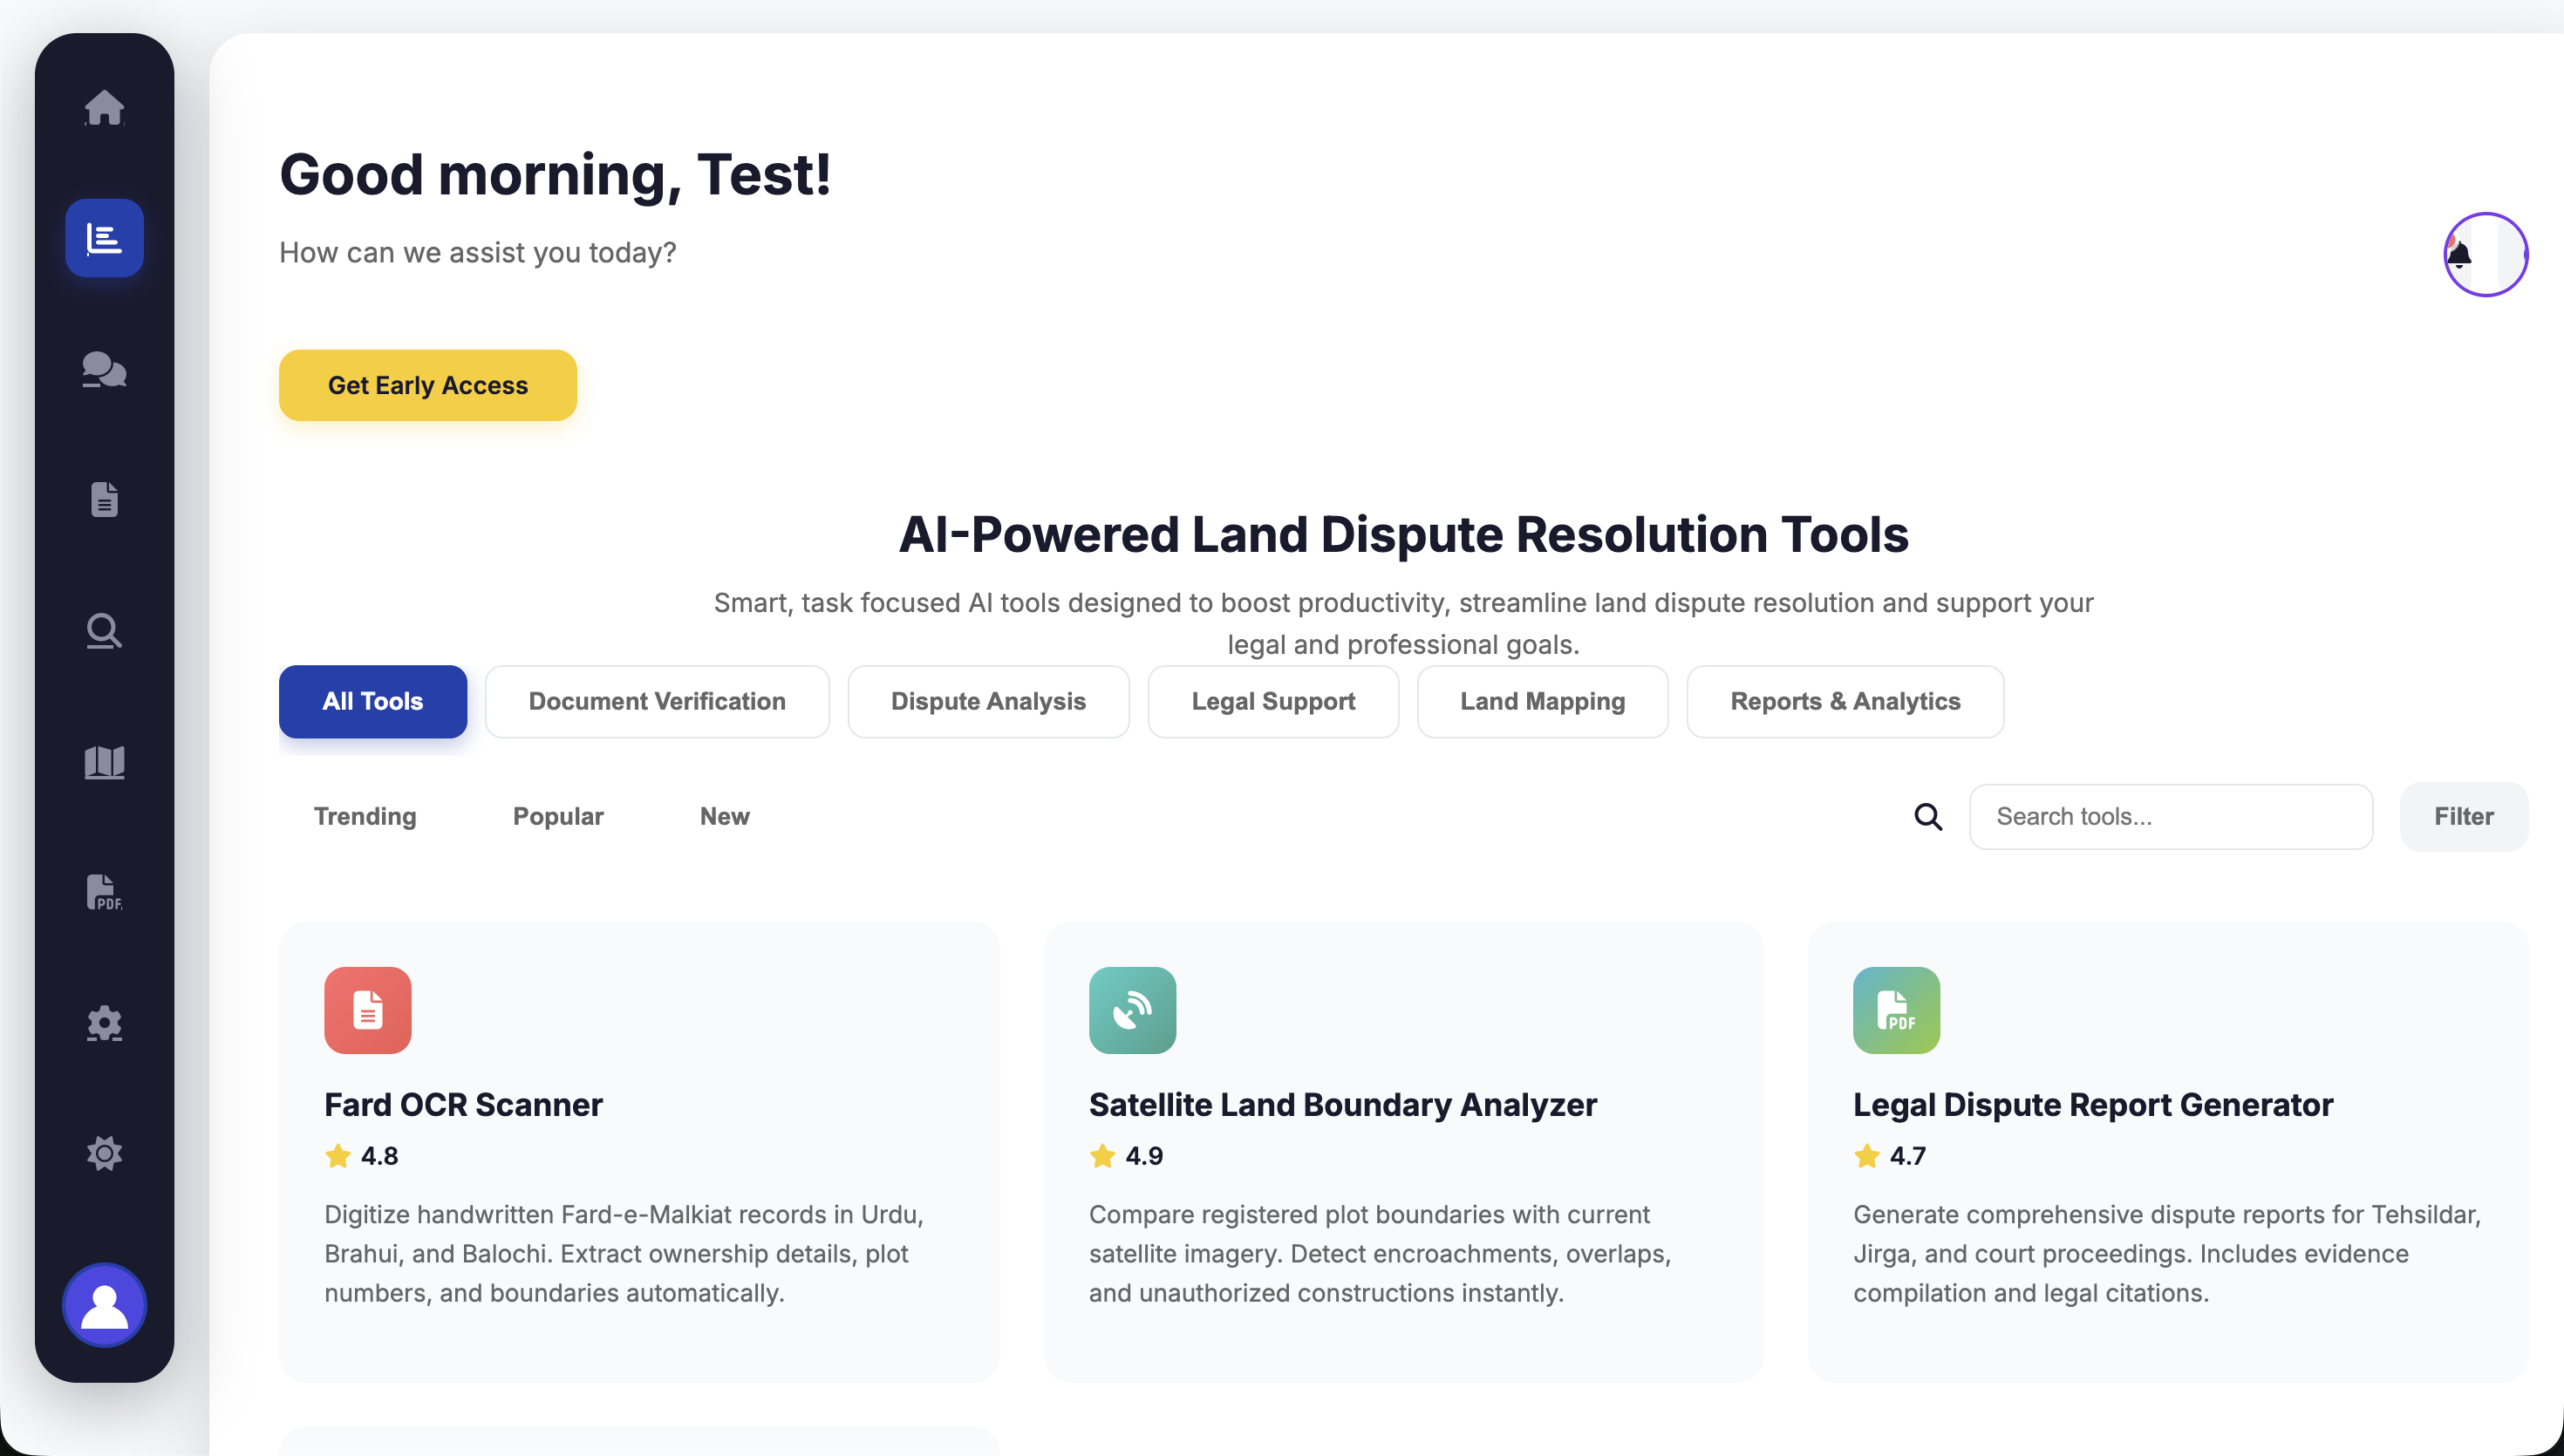
Task: Open the Home icon in sidebar
Action: 104,107
